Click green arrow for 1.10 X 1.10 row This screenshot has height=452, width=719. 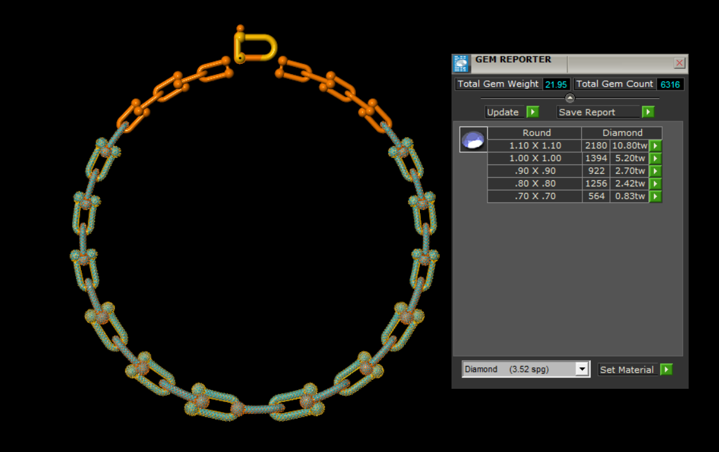coord(656,146)
